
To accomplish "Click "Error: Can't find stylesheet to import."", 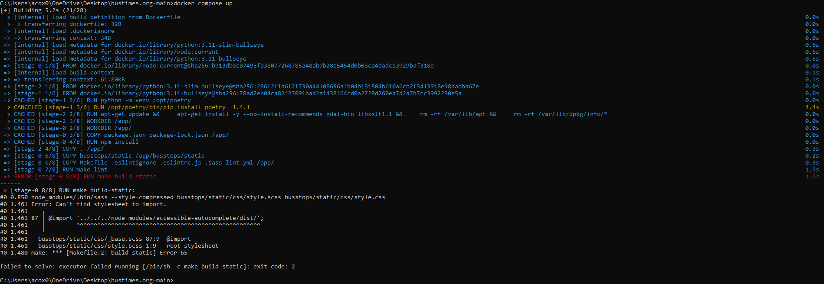I will coord(98,204).
